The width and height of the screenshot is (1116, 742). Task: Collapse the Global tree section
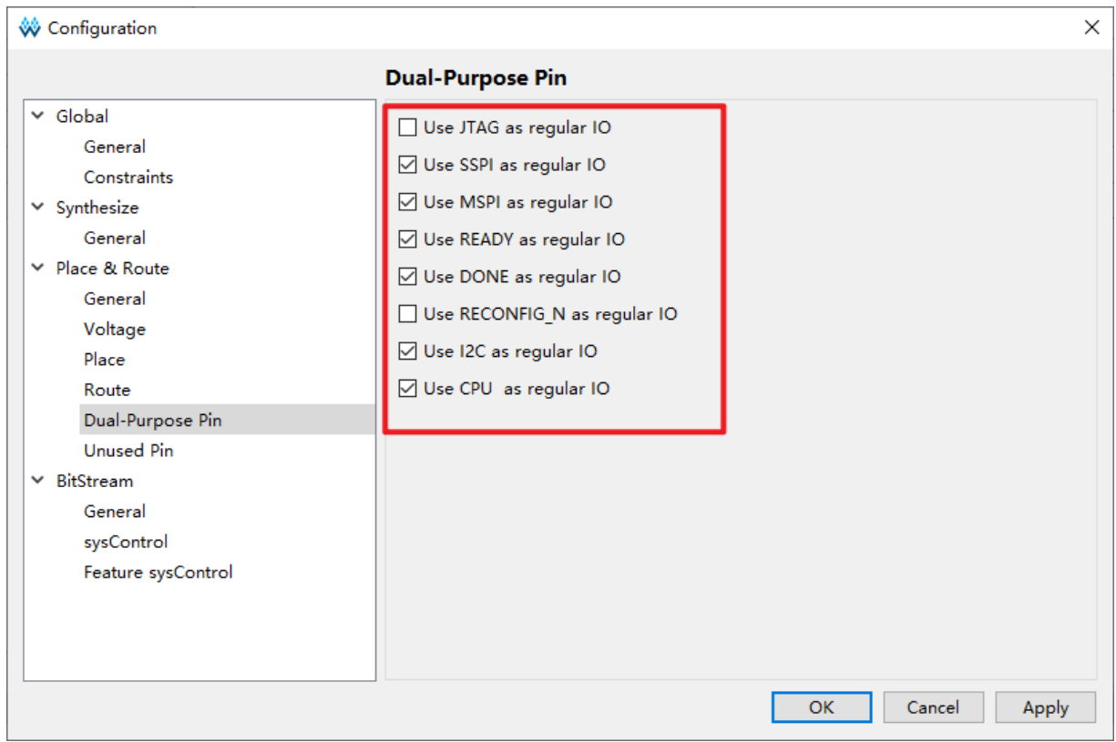(37, 116)
